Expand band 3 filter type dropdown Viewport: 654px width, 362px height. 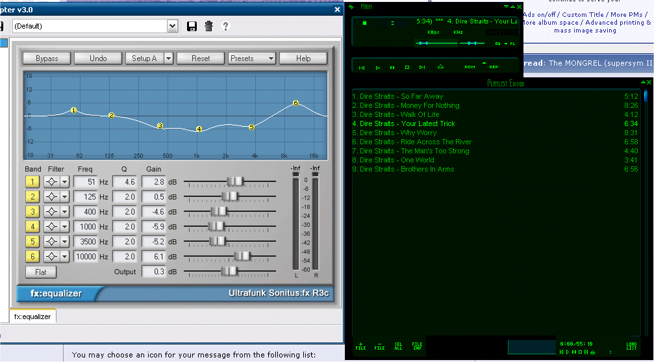click(x=65, y=212)
